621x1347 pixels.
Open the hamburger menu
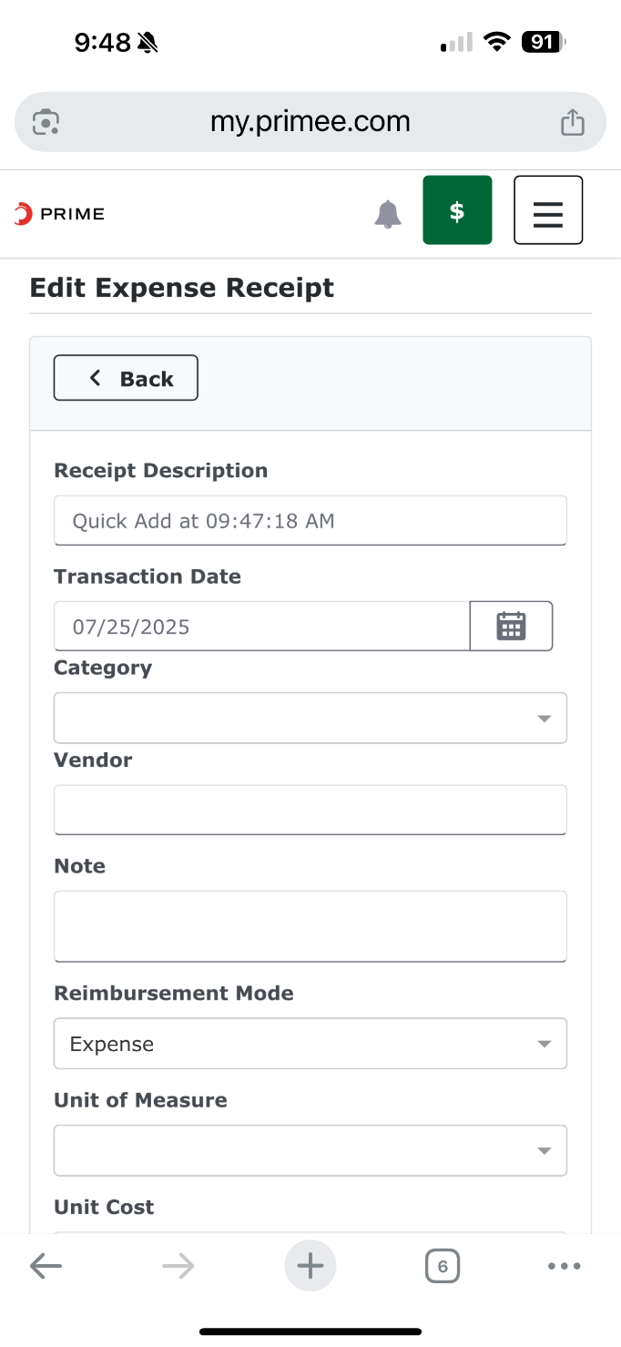coord(548,210)
